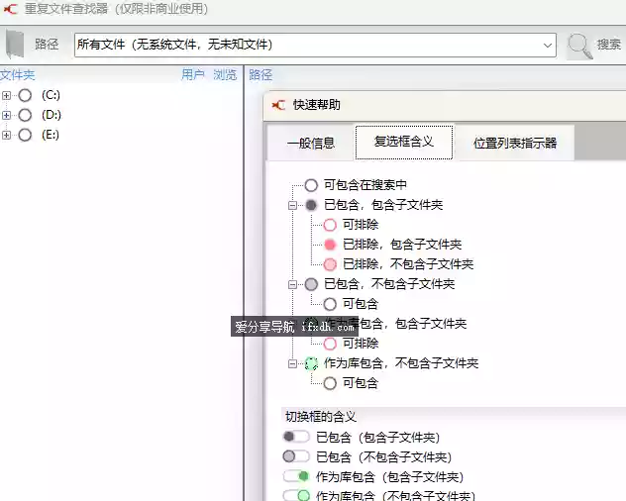Viewport: 626px width, 501px height.
Task: Click the app logo in the main title bar
Action: click(10, 8)
